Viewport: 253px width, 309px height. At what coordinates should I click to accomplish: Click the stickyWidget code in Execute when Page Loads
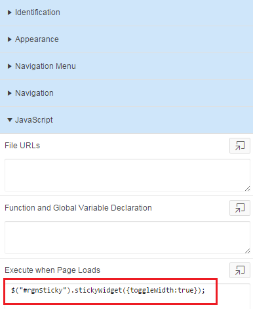click(108, 291)
